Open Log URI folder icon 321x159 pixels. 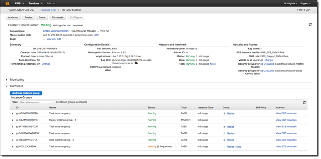click(x=136, y=63)
